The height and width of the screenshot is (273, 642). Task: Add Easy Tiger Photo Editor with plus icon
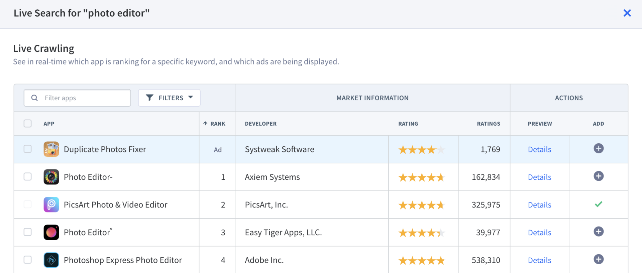coord(599,232)
